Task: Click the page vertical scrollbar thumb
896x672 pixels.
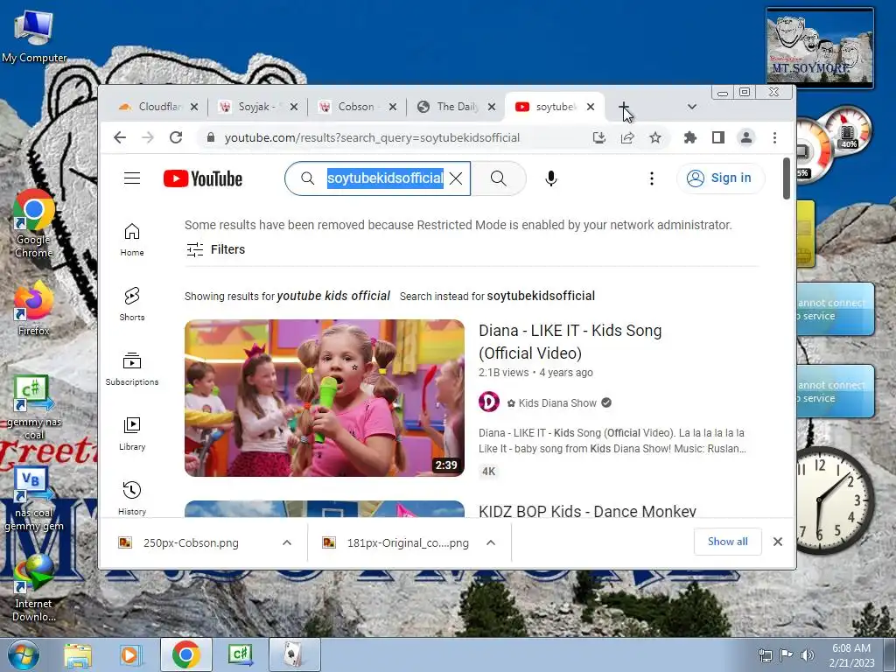Action: tap(787, 178)
